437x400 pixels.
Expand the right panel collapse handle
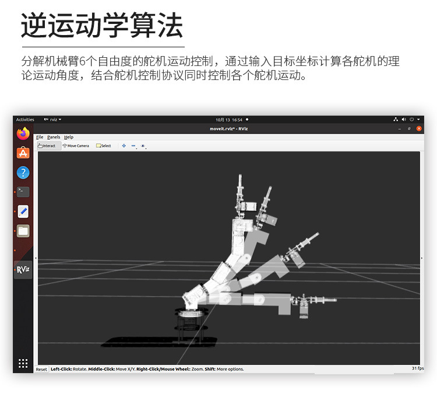[x=422, y=258]
